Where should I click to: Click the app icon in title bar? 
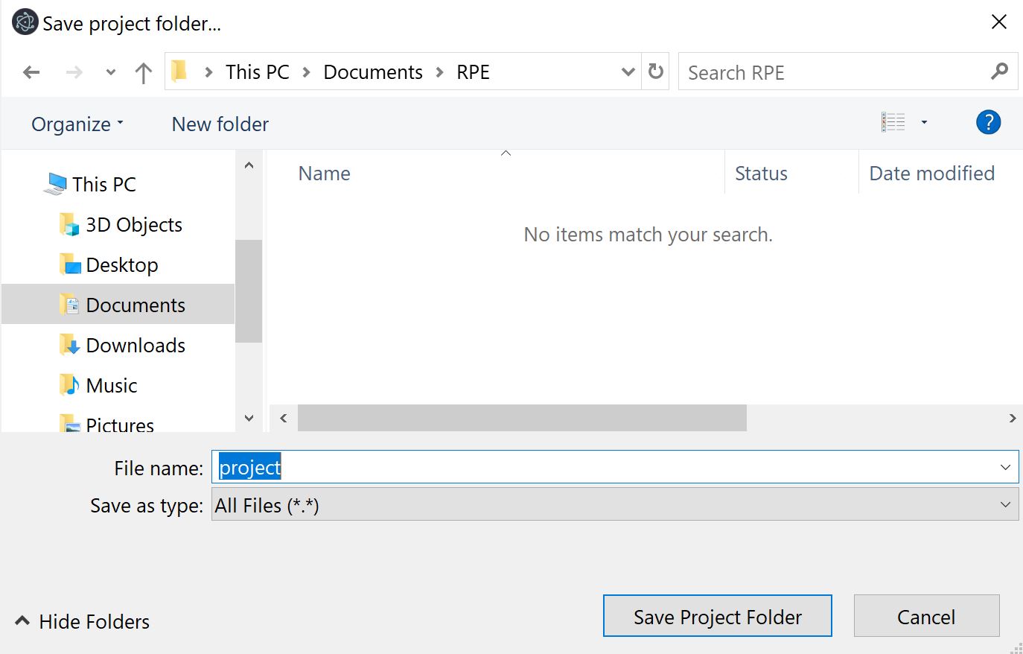pyautogui.click(x=25, y=22)
